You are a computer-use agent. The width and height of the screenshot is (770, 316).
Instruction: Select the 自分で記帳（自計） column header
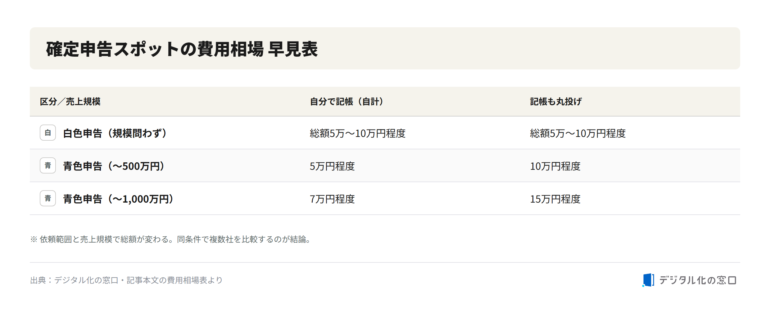point(347,102)
